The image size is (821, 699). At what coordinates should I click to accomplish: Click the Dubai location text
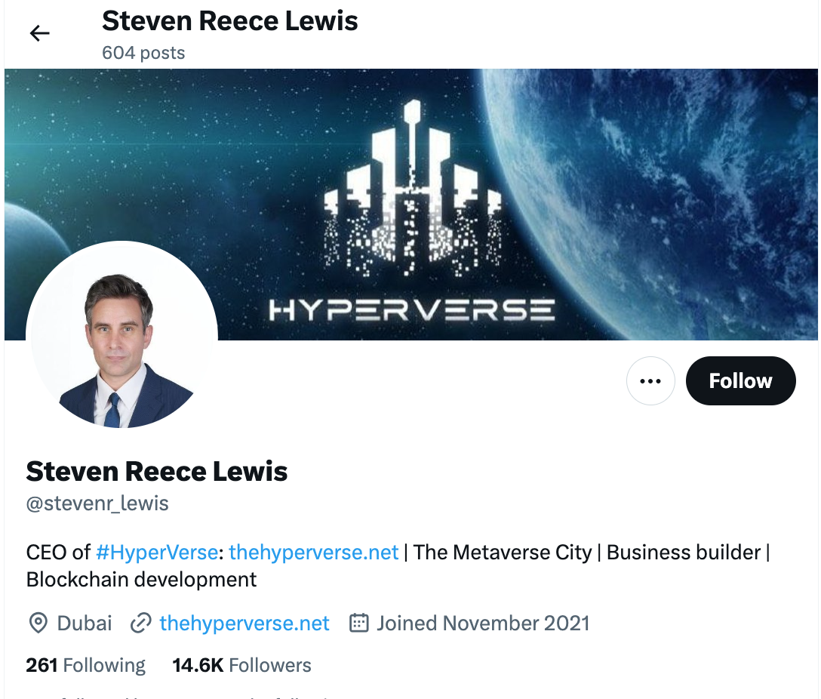pos(85,623)
